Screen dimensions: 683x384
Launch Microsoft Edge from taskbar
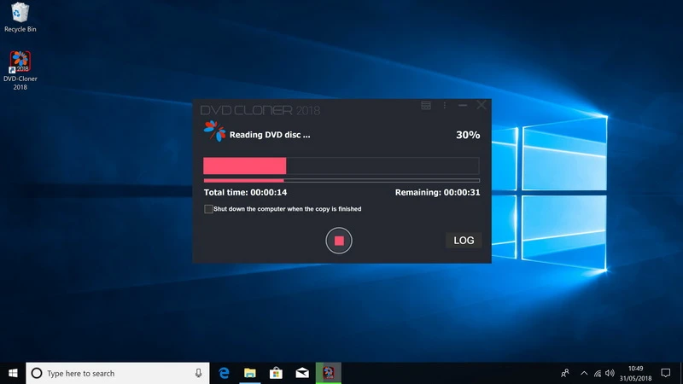224,373
